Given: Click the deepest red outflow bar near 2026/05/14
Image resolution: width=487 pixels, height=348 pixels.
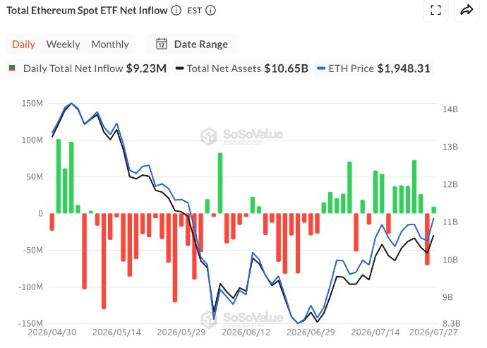Looking at the screenshot, I should point(104,261).
